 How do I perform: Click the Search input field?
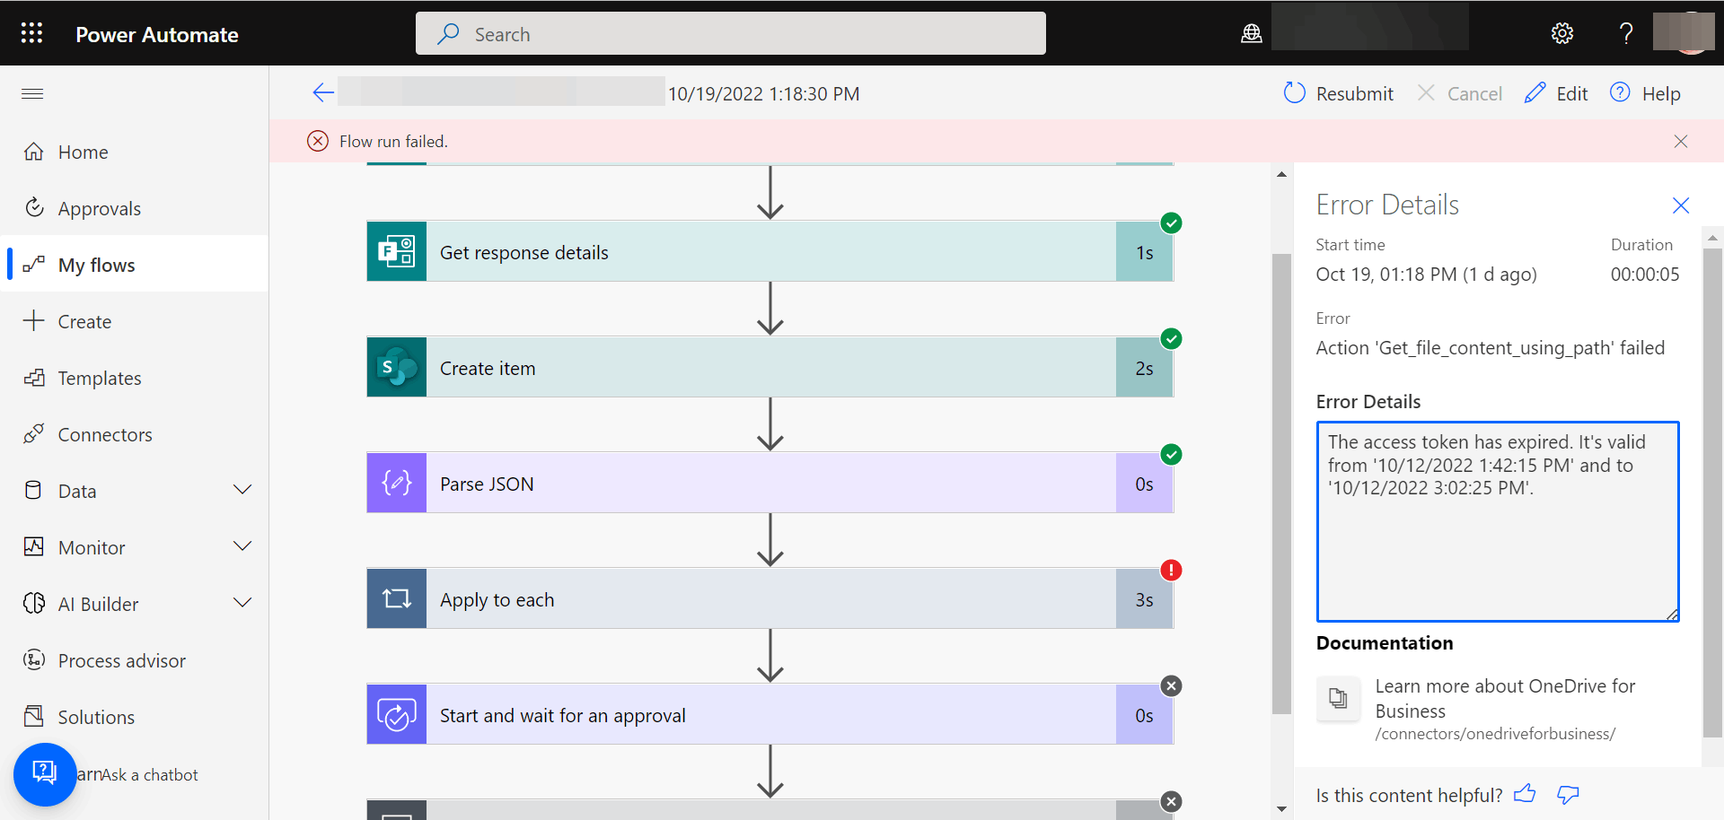(731, 33)
